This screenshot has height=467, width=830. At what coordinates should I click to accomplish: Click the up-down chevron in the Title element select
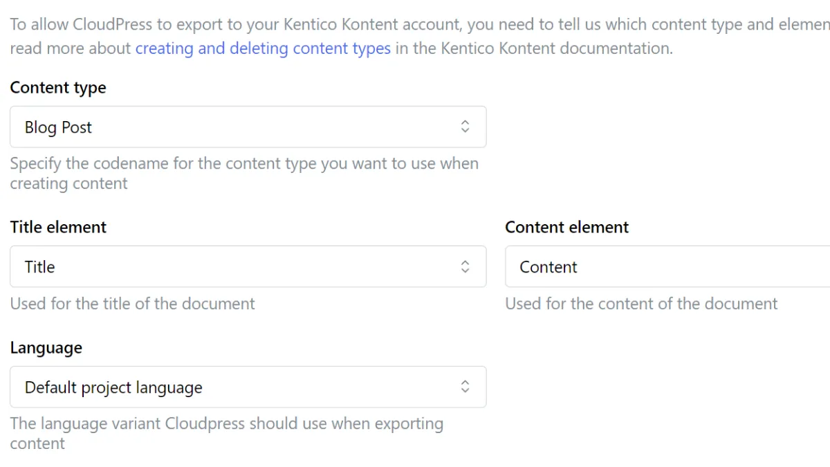pos(465,266)
